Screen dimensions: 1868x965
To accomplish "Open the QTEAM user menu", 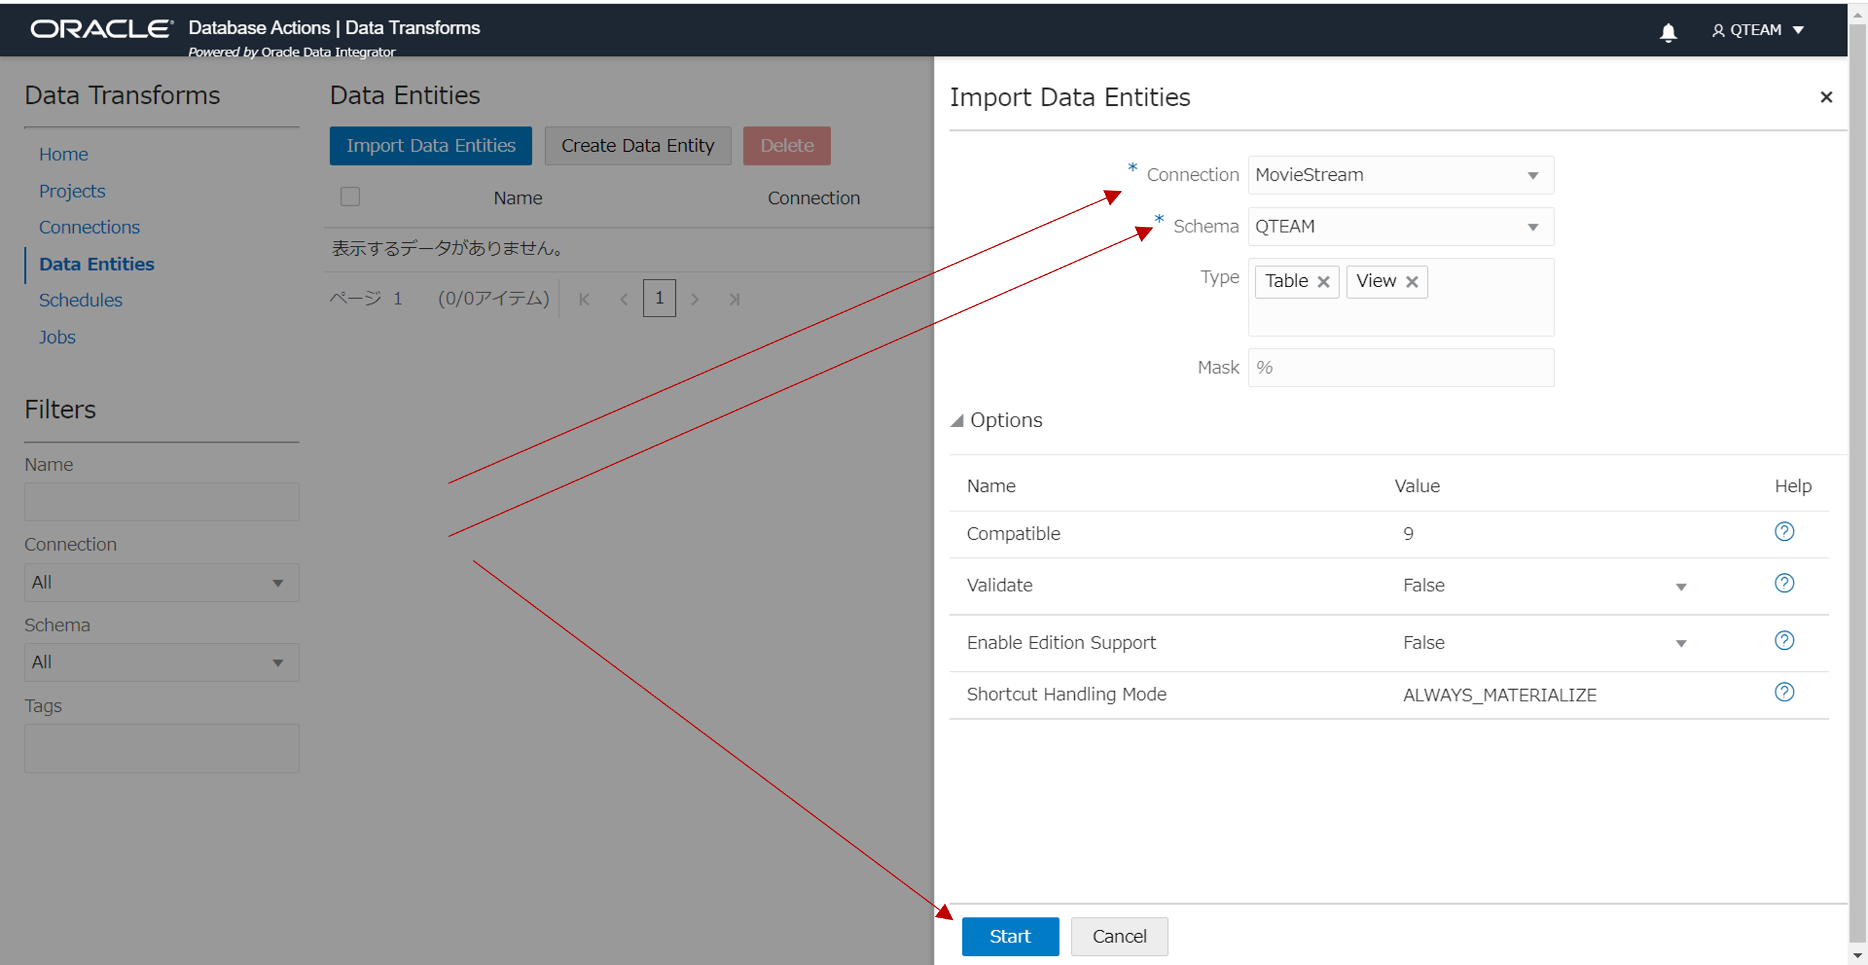I will 1759,31.
